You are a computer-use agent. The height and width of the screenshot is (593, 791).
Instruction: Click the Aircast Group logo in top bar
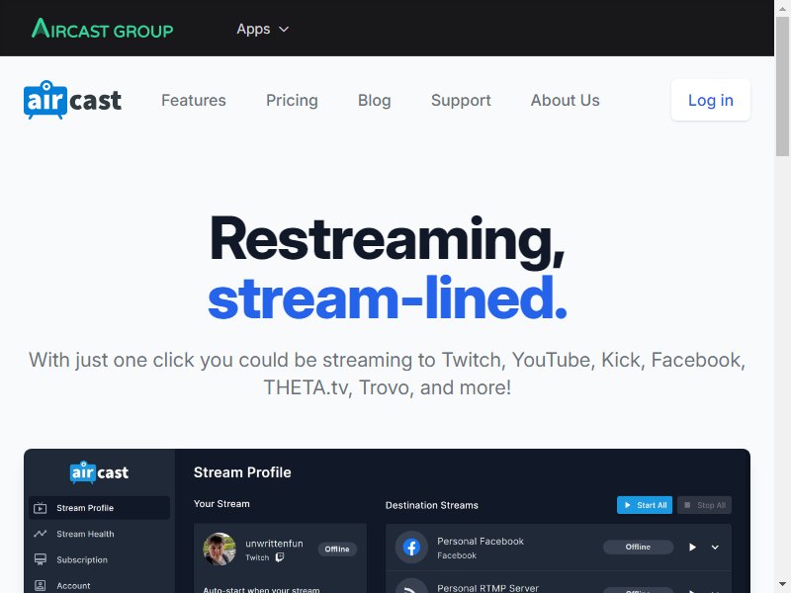point(103,29)
